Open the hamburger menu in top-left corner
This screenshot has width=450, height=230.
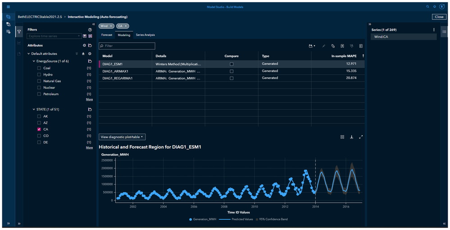pyautogui.click(x=8, y=7)
